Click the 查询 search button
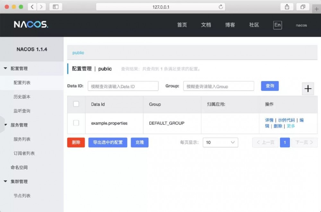Image resolution: width=321 pixels, height=212 pixels. 270,86
